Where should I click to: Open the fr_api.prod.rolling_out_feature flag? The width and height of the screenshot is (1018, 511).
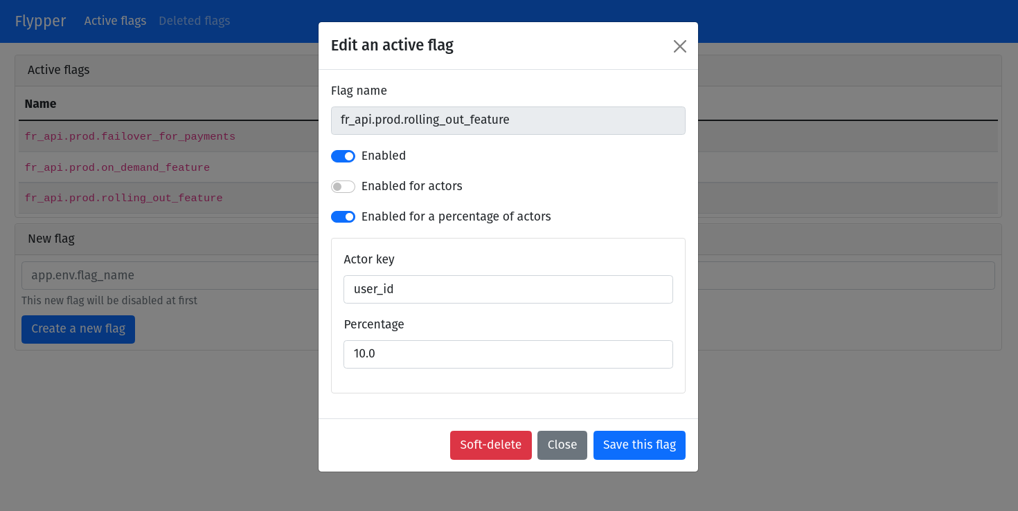[123, 198]
